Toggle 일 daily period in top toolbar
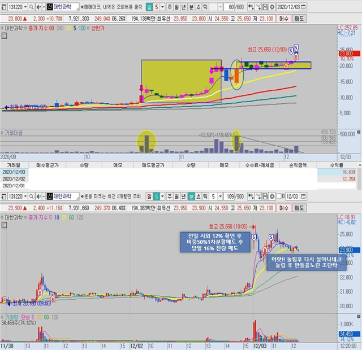Screen dimensions: 362x350 (x=149, y=7)
